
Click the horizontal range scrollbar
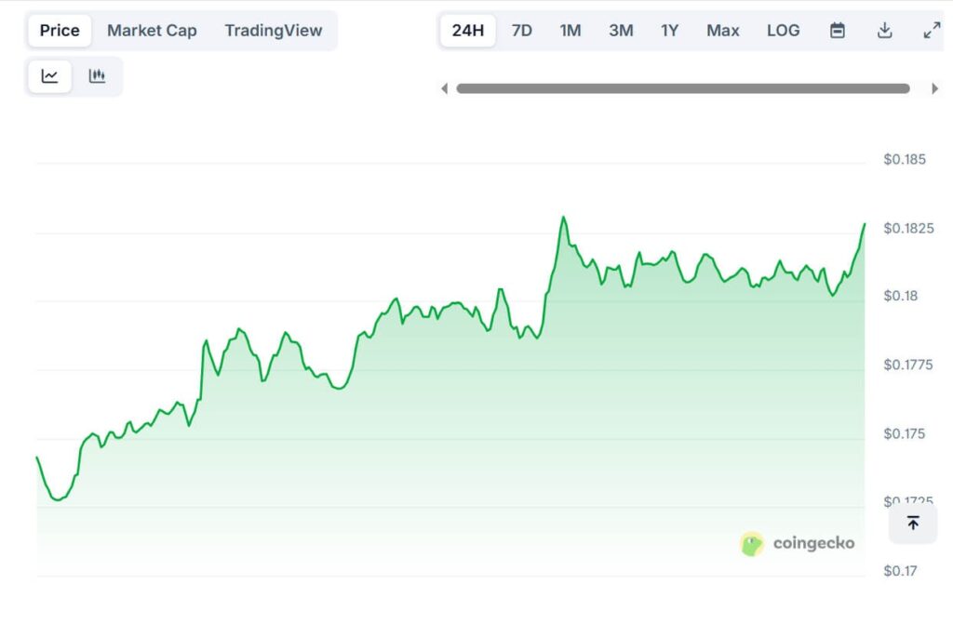coord(682,89)
